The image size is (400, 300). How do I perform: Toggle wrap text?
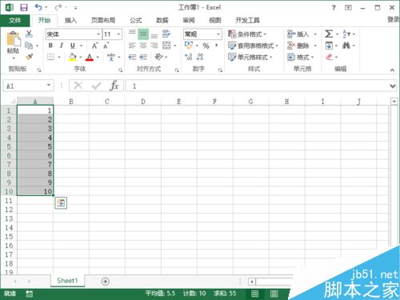coord(166,34)
